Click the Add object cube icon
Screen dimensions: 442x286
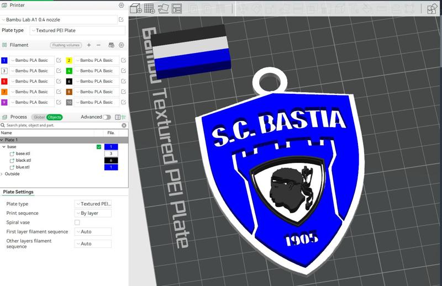135,8
